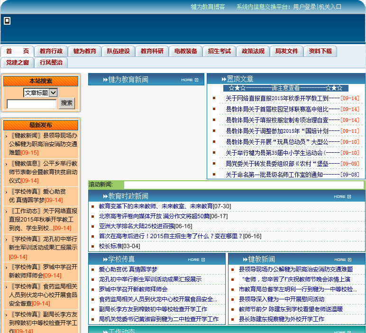Open the 招生考试 navigation tab
Screen dimensions: 366x333
(x=220, y=51)
